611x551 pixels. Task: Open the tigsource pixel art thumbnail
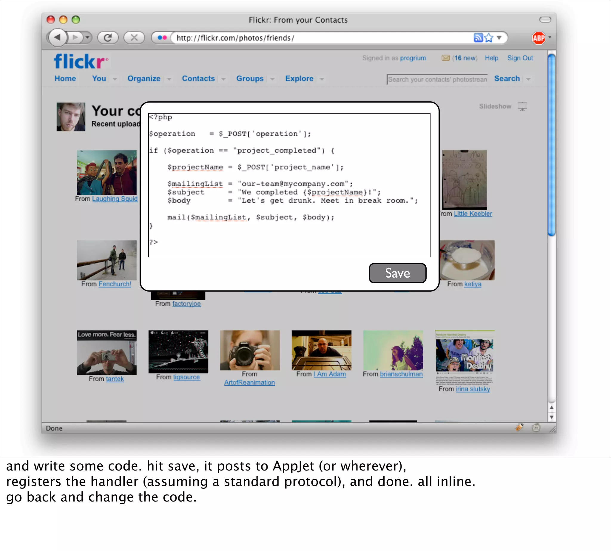(x=178, y=352)
